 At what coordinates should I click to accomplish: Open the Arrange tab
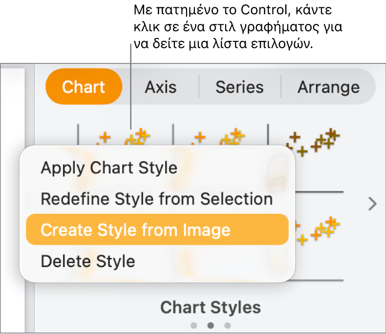pyautogui.click(x=328, y=87)
